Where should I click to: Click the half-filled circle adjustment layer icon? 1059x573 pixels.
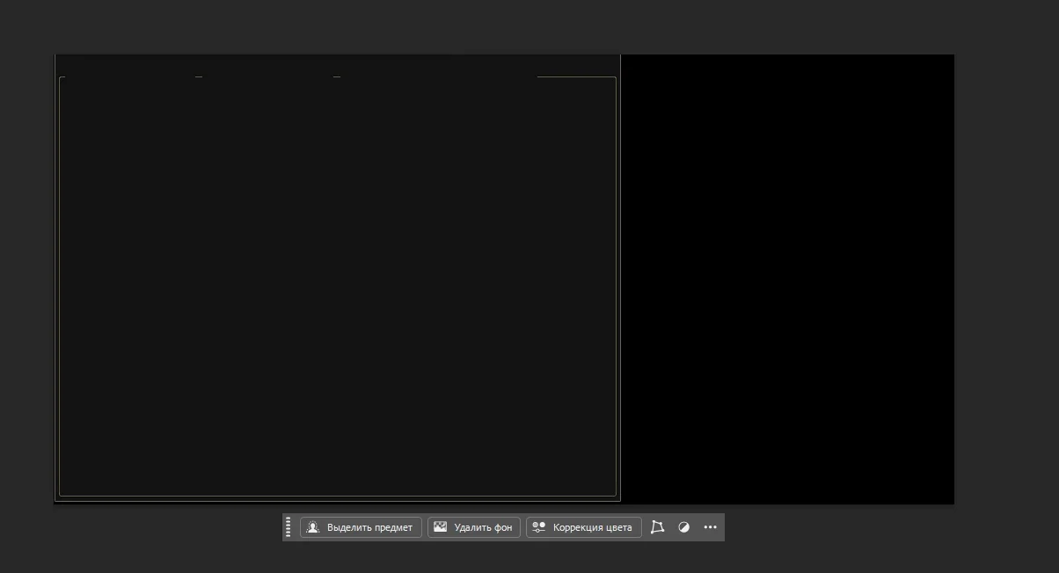point(684,527)
